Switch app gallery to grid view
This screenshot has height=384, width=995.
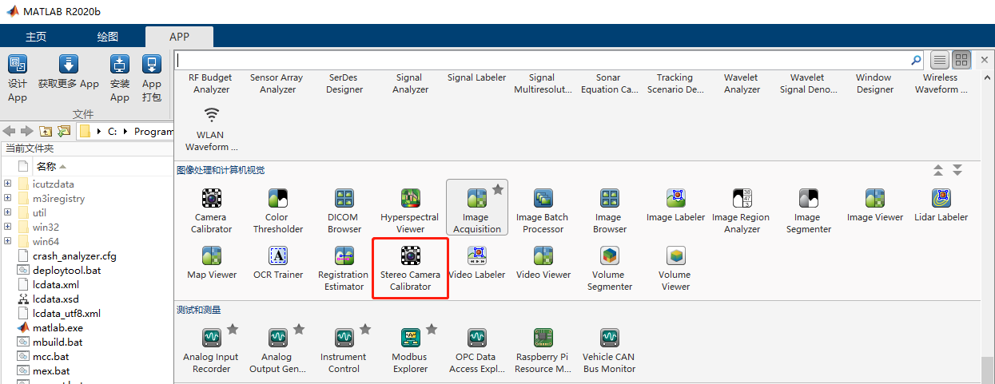point(961,60)
